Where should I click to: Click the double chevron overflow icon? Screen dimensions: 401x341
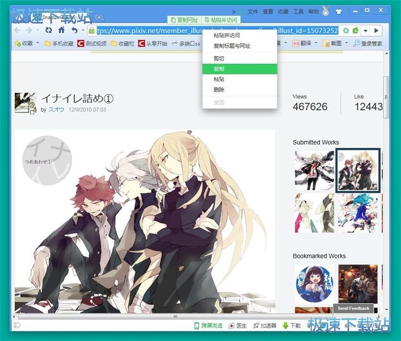click(x=234, y=12)
